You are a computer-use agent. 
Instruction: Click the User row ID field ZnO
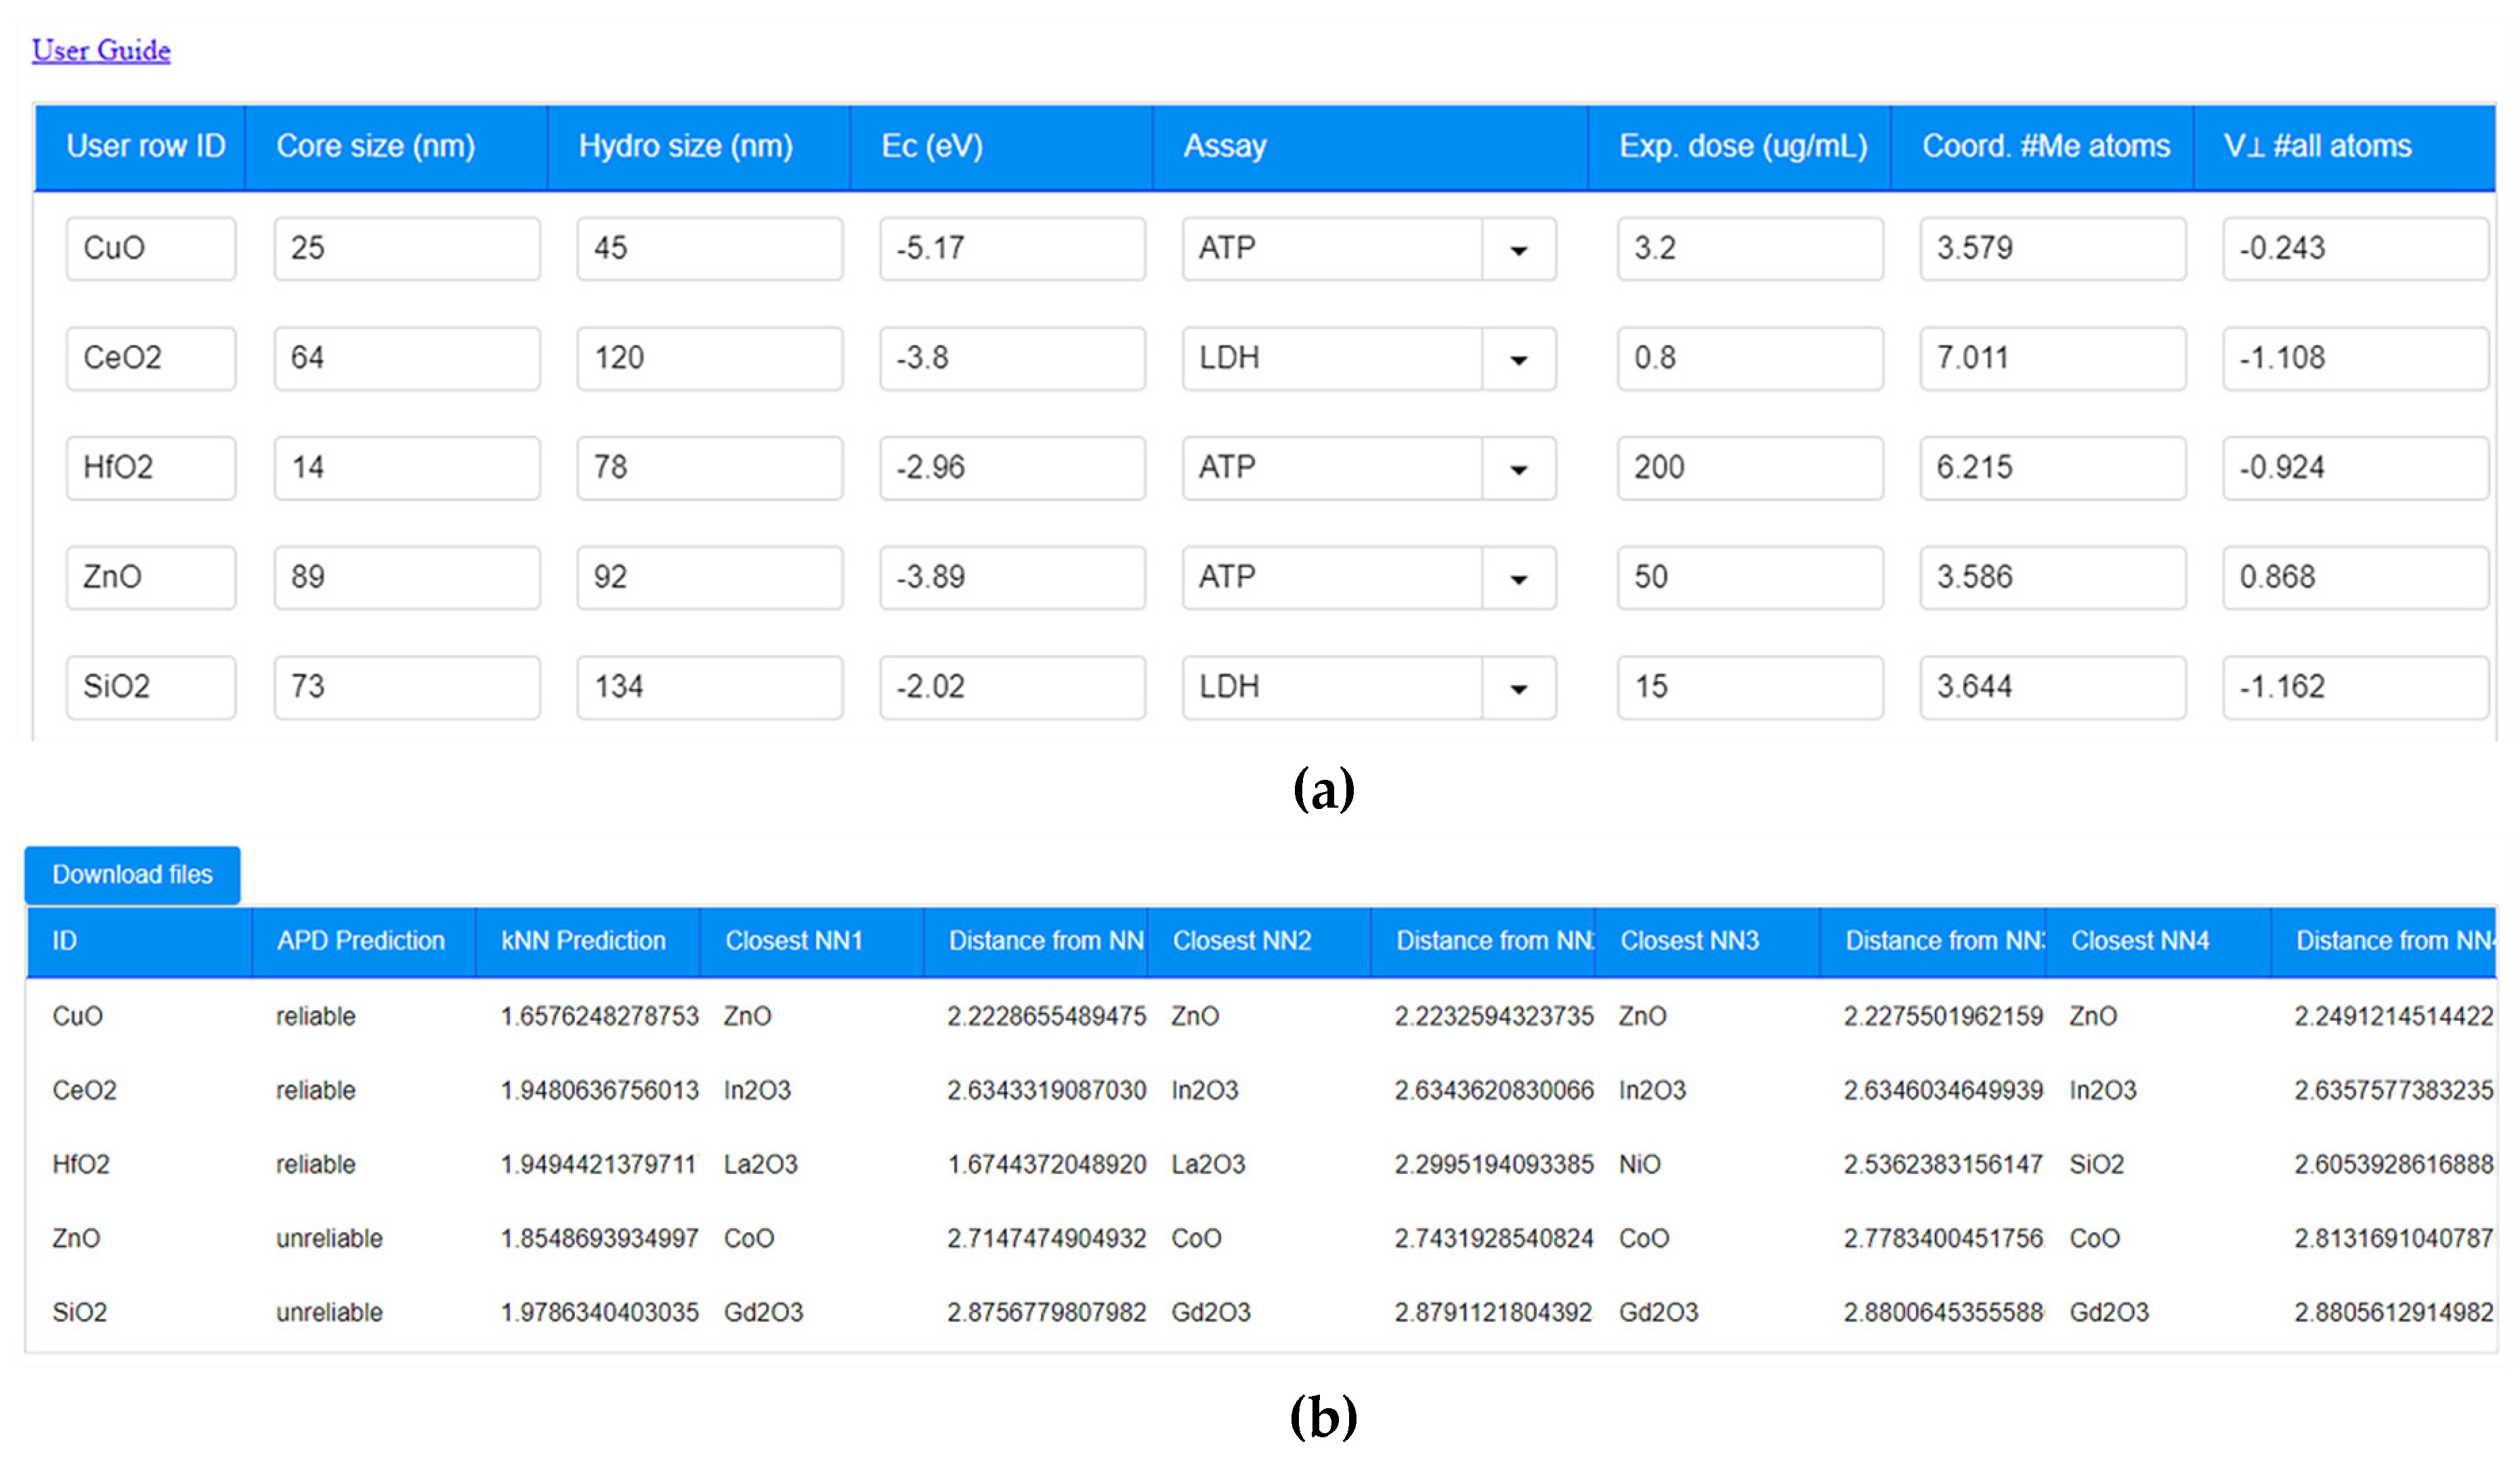151,577
